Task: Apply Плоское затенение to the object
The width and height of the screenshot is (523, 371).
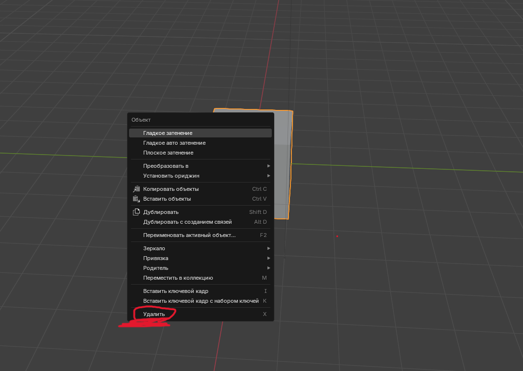Action: [x=200, y=153]
